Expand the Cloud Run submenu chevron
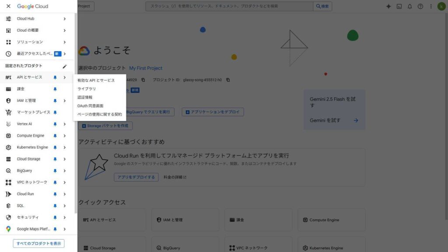This screenshot has width=448, height=252. coord(65,194)
